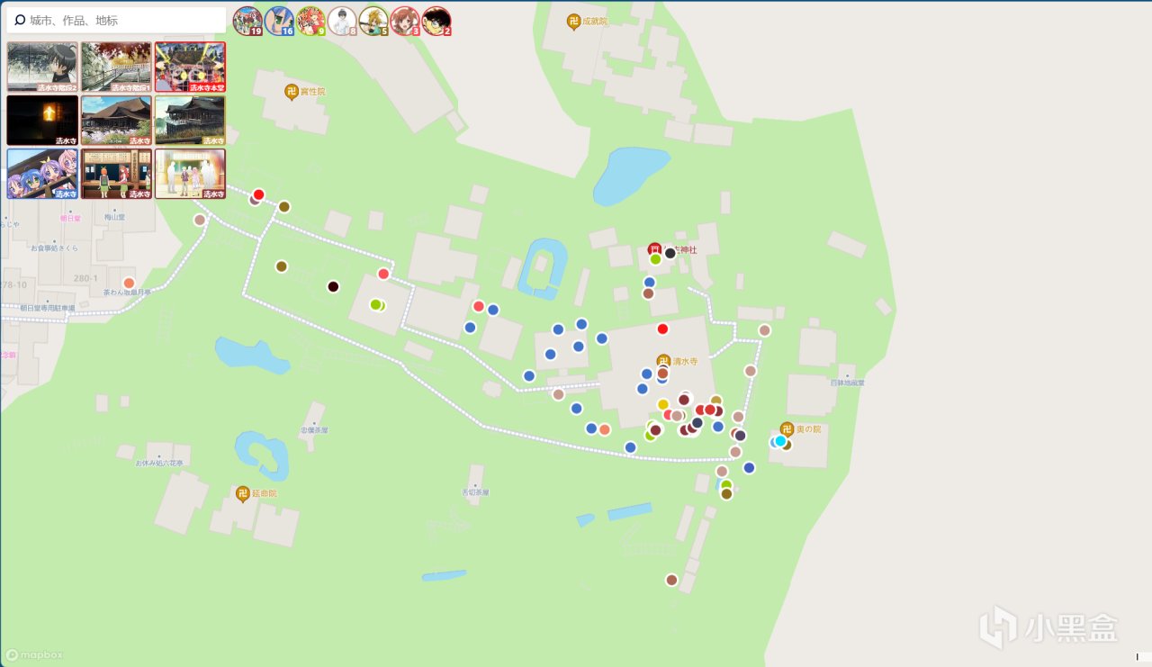Filter by the avatar showing count 9

[310, 21]
